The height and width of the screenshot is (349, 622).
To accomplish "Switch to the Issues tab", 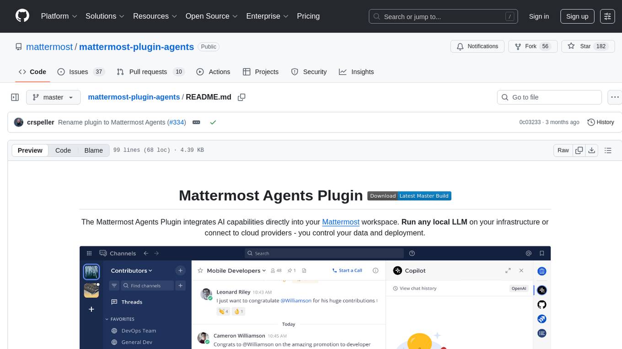I will click(x=81, y=72).
